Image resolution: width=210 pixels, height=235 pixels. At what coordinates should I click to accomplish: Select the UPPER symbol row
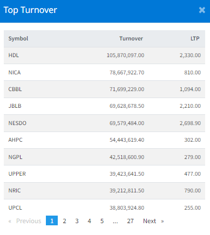pos(104,174)
